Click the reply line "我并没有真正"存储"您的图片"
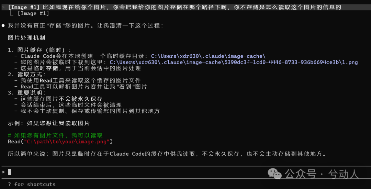Image resolution: width=371 pixels, height=189 pixels. pos(86,25)
